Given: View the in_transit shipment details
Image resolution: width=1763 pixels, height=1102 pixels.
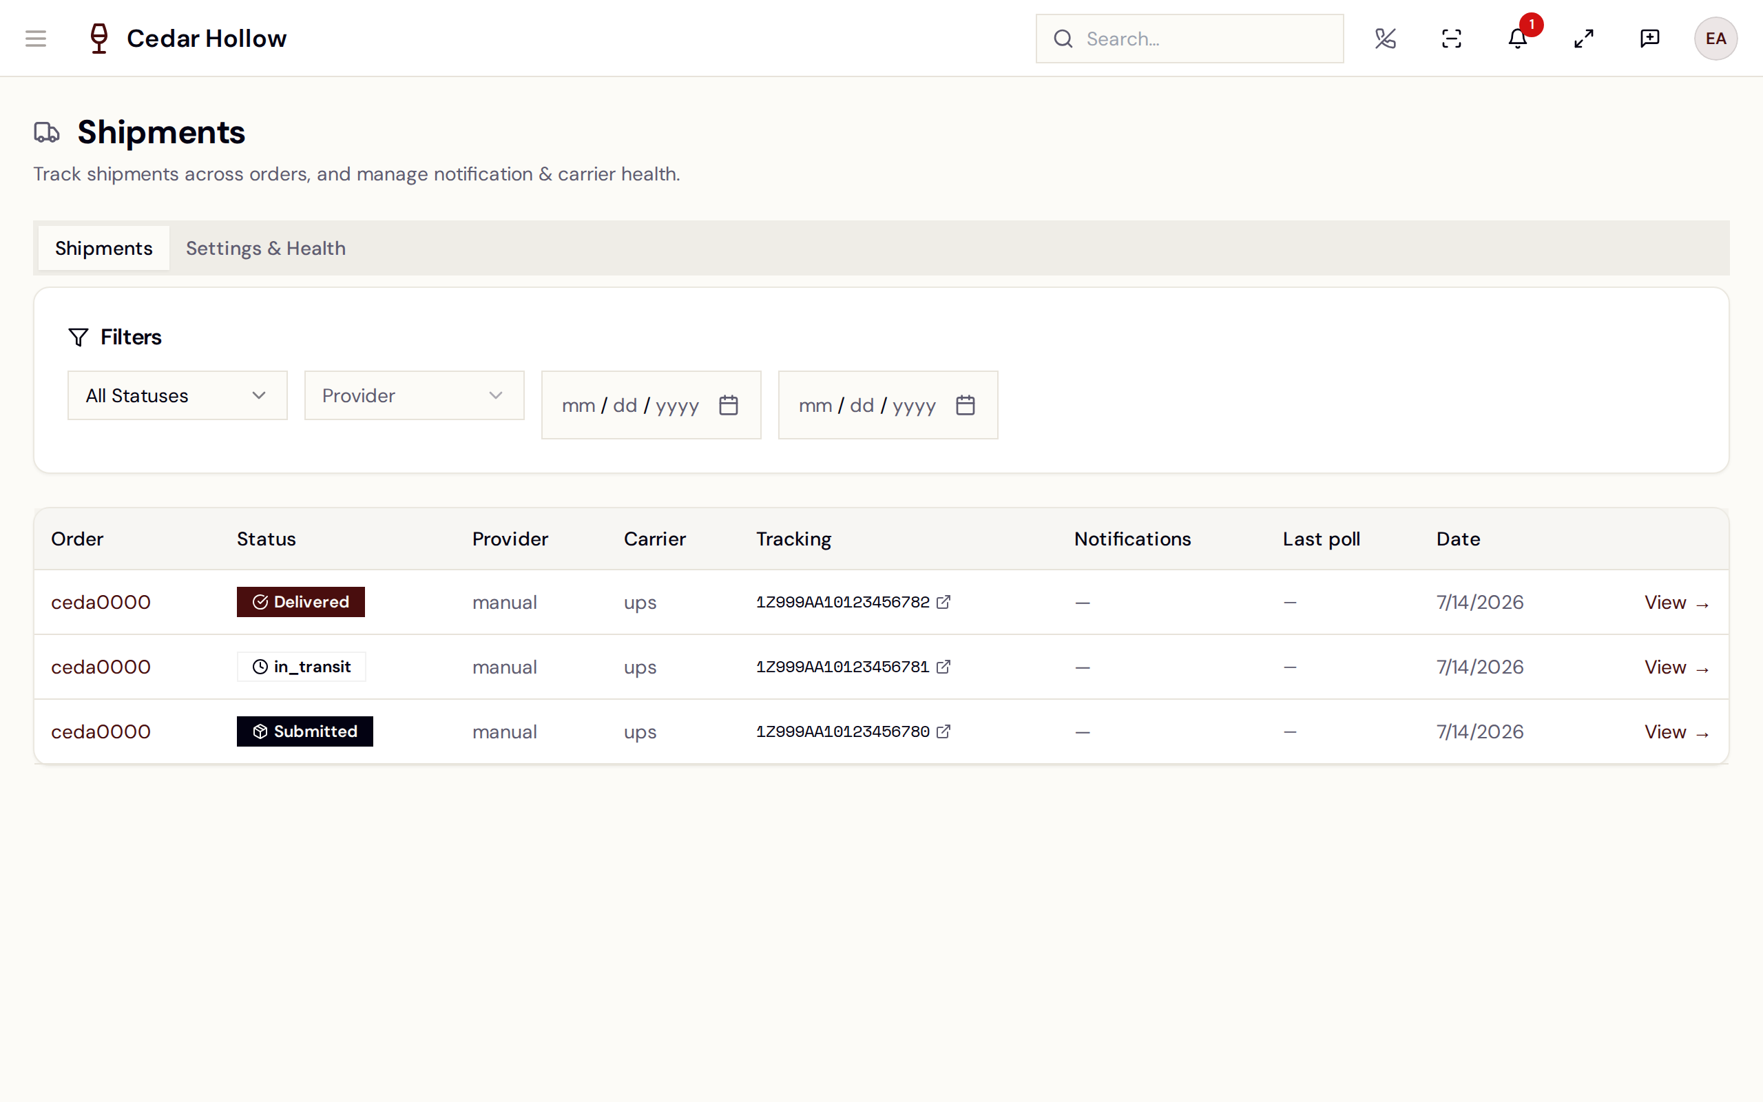Looking at the screenshot, I should pos(1676,667).
